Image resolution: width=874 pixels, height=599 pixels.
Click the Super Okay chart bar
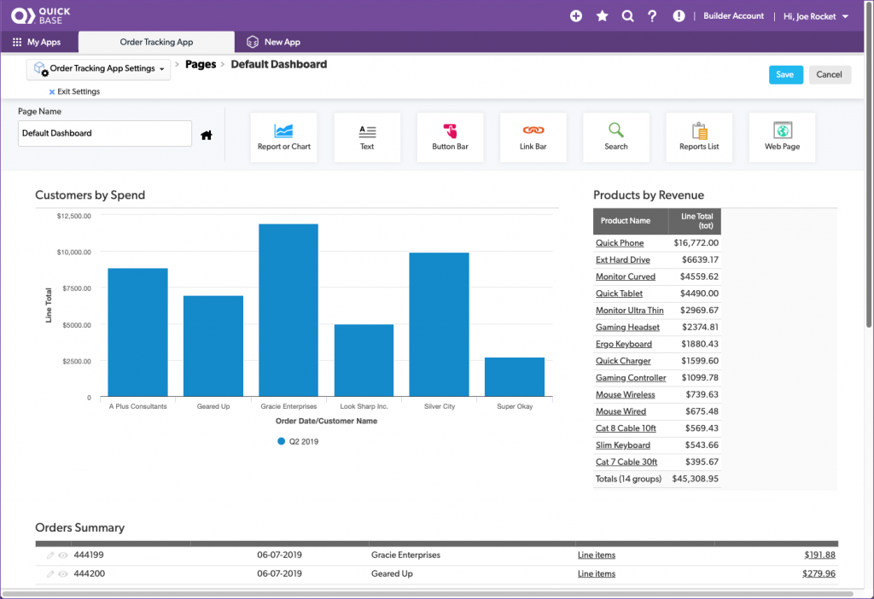click(515, 377)
